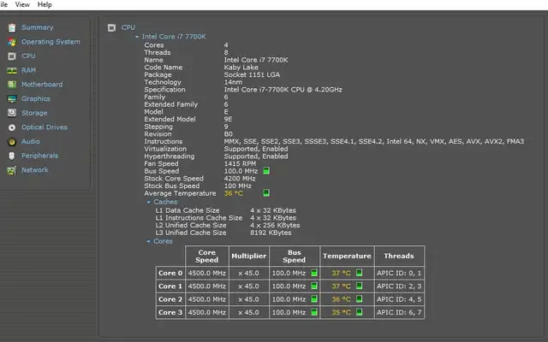
Task: Open the RAM section
Action: coord(28,70)
